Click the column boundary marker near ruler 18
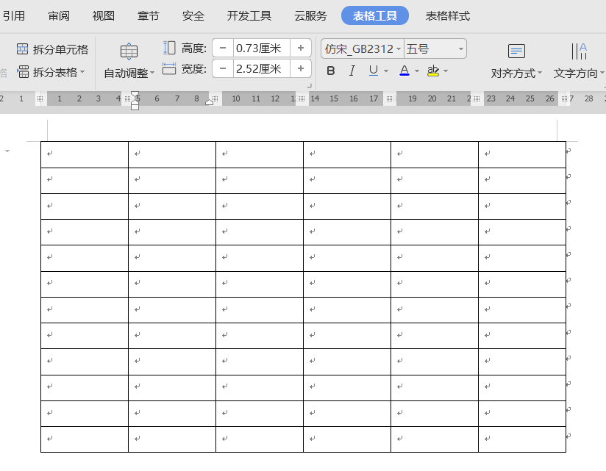 pos(390,99)
